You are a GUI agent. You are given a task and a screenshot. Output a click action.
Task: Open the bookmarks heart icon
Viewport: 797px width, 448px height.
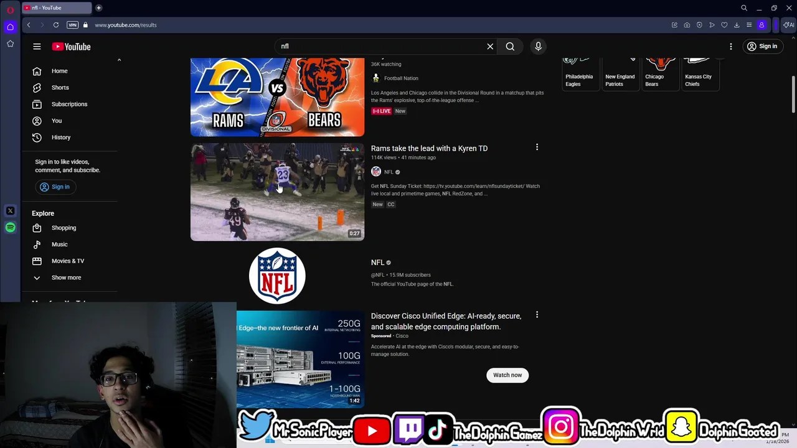[x=724, y=25]
